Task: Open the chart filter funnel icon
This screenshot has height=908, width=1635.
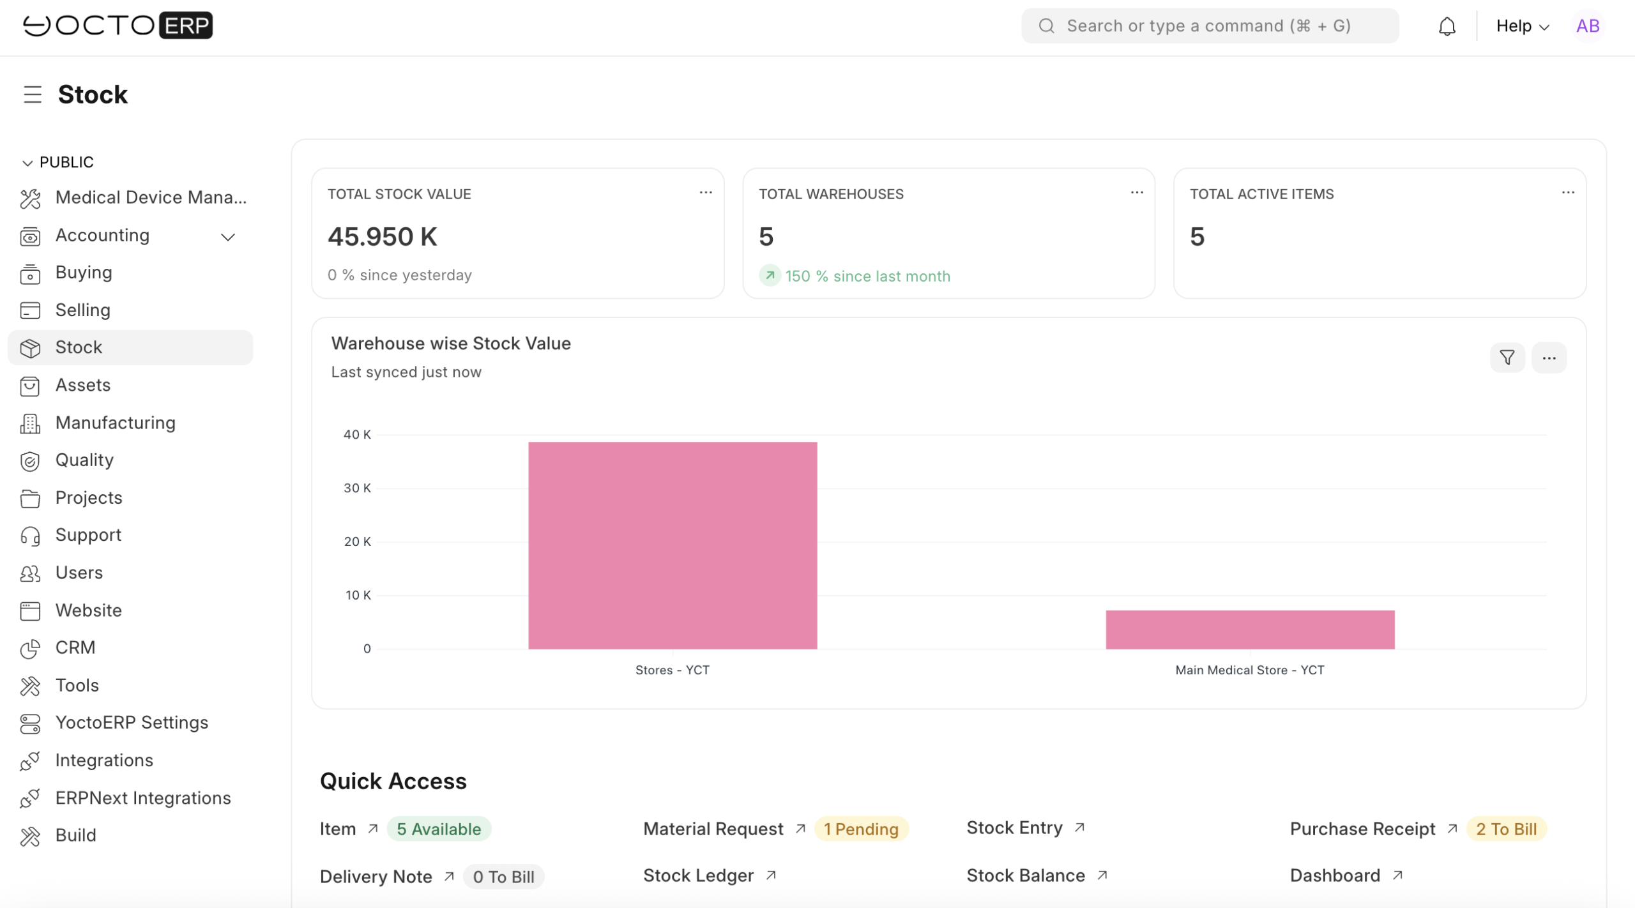Action: click(1507, 358)
